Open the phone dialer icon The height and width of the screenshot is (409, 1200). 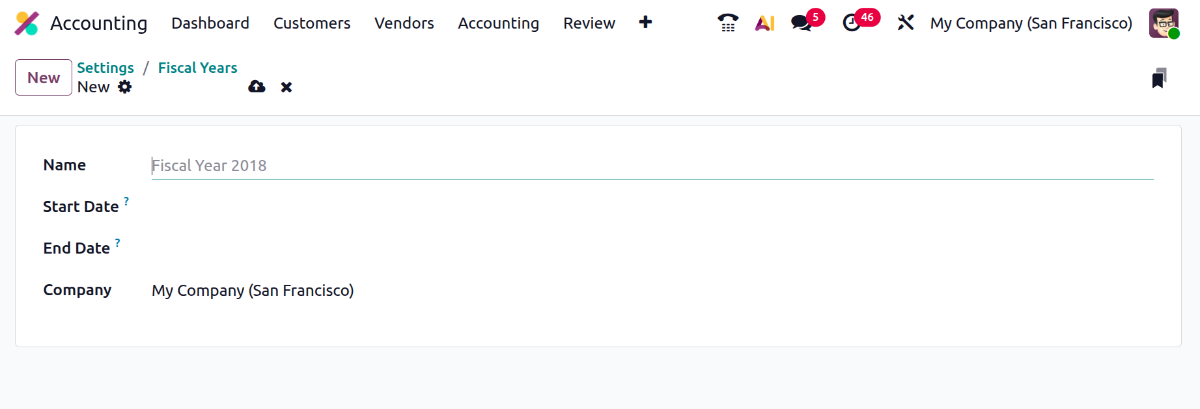tap(727, 23)
